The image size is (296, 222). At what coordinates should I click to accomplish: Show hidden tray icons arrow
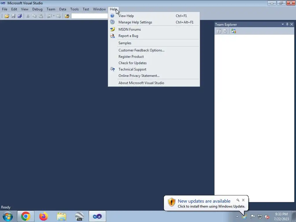237,217
